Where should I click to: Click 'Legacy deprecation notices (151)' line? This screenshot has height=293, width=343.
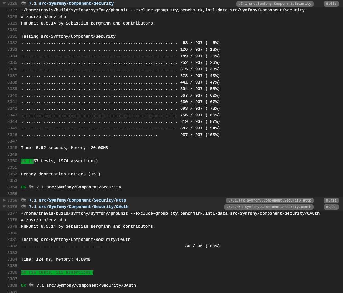(61, 174)
